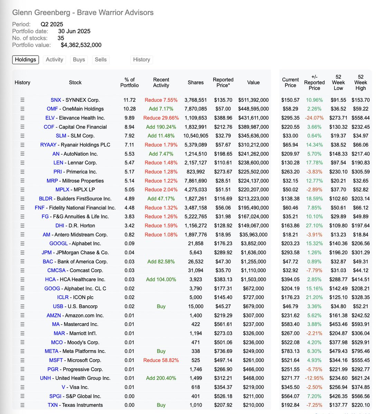Select 'Reduce 29.66%' activity for Elevance
The image size is (377, 414).
click(x=161, y=118)
